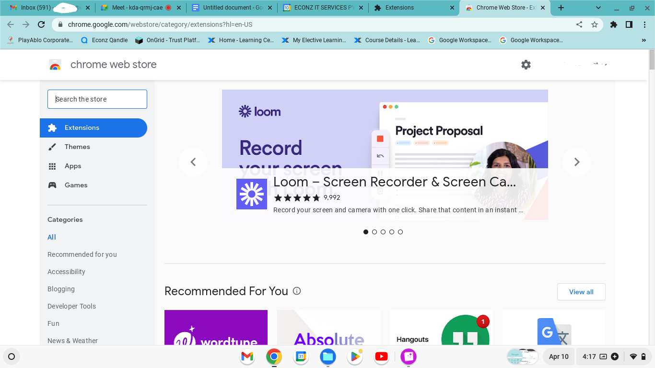Screen dimensions: 655x368
Task: Open Chrome extensions puzzle icon
Action: click(614, 24)
